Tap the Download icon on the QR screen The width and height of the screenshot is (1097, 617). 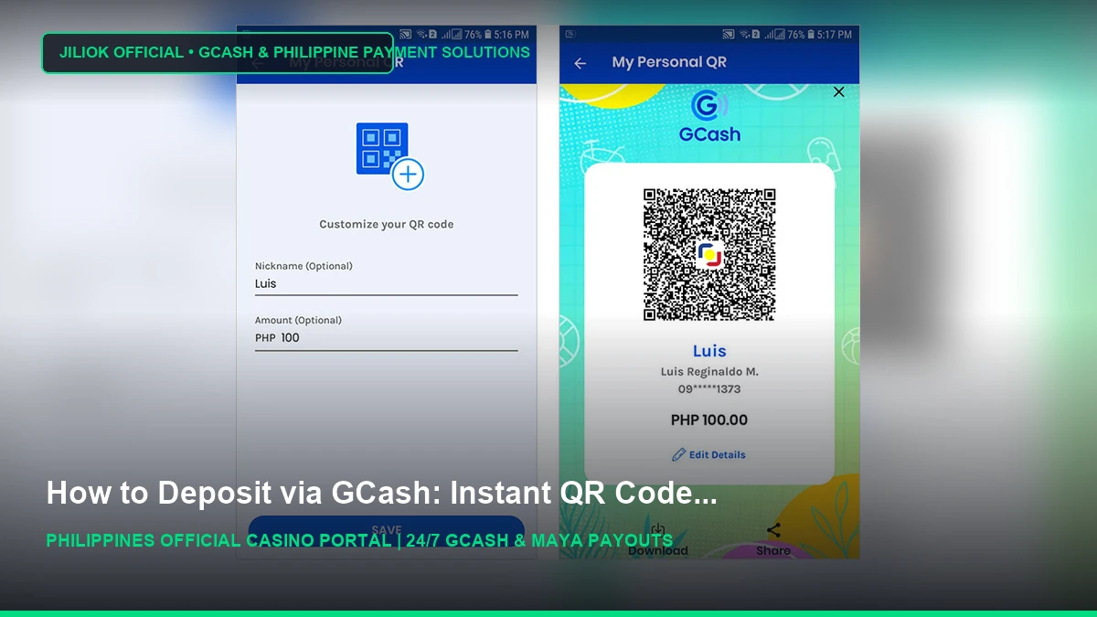(657, 531)
